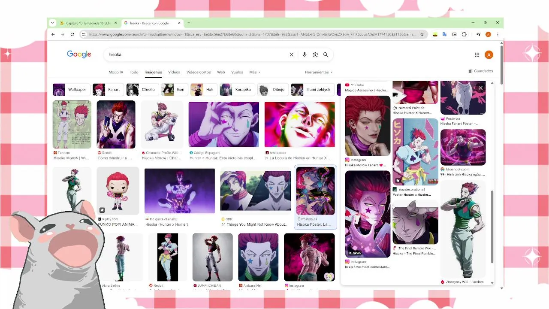Screen dimensions: 549x309
Task: Open the Videos cortos tab
Action: tap(199, 72)
